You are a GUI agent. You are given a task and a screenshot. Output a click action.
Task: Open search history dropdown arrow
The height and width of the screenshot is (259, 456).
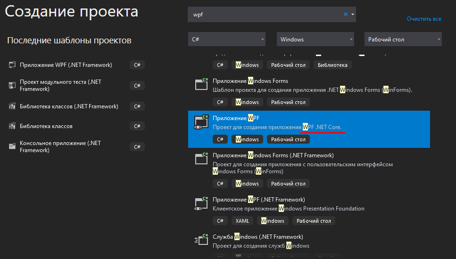coord(352,15)
